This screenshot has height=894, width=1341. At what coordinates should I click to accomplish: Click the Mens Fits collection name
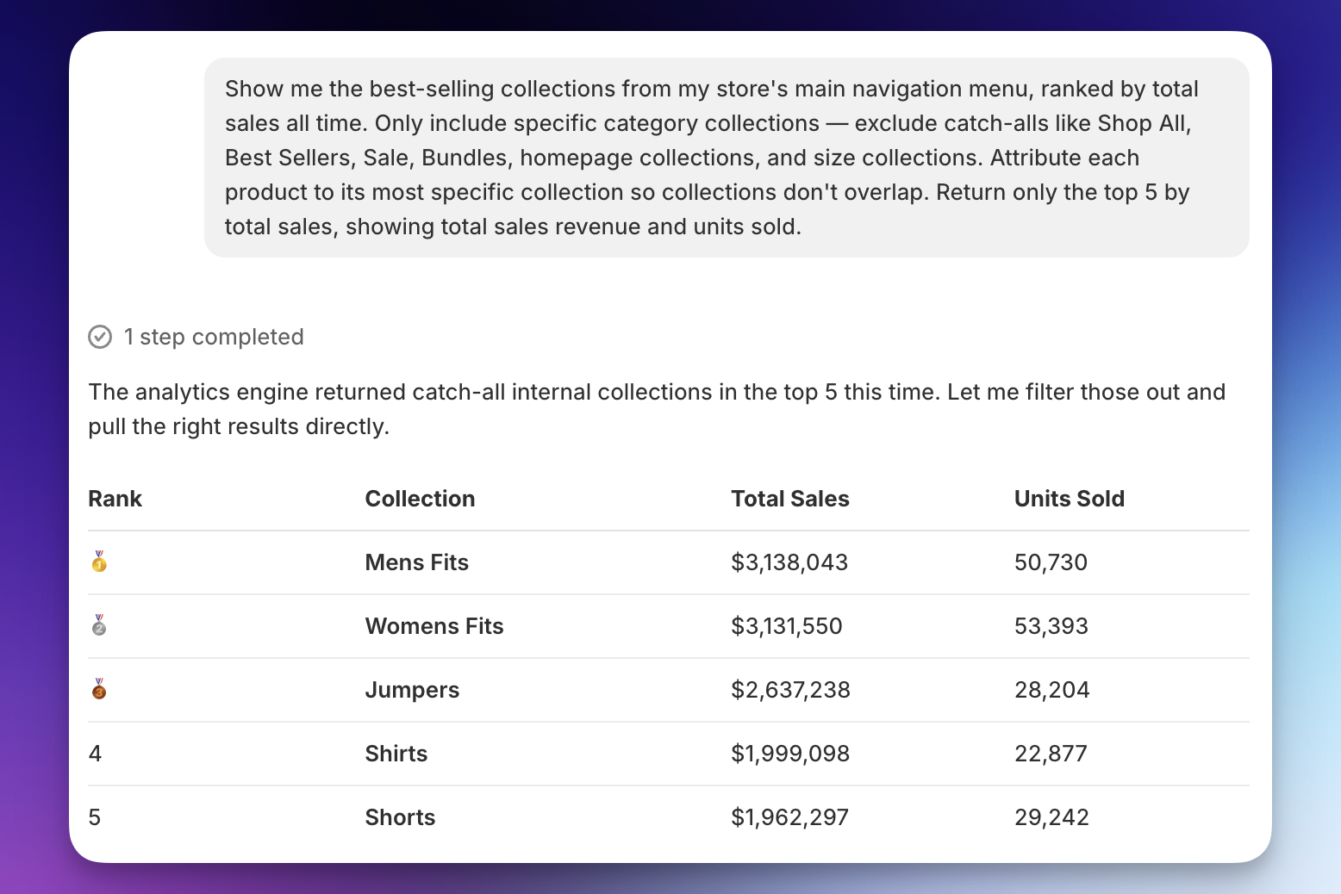point(416,562)
